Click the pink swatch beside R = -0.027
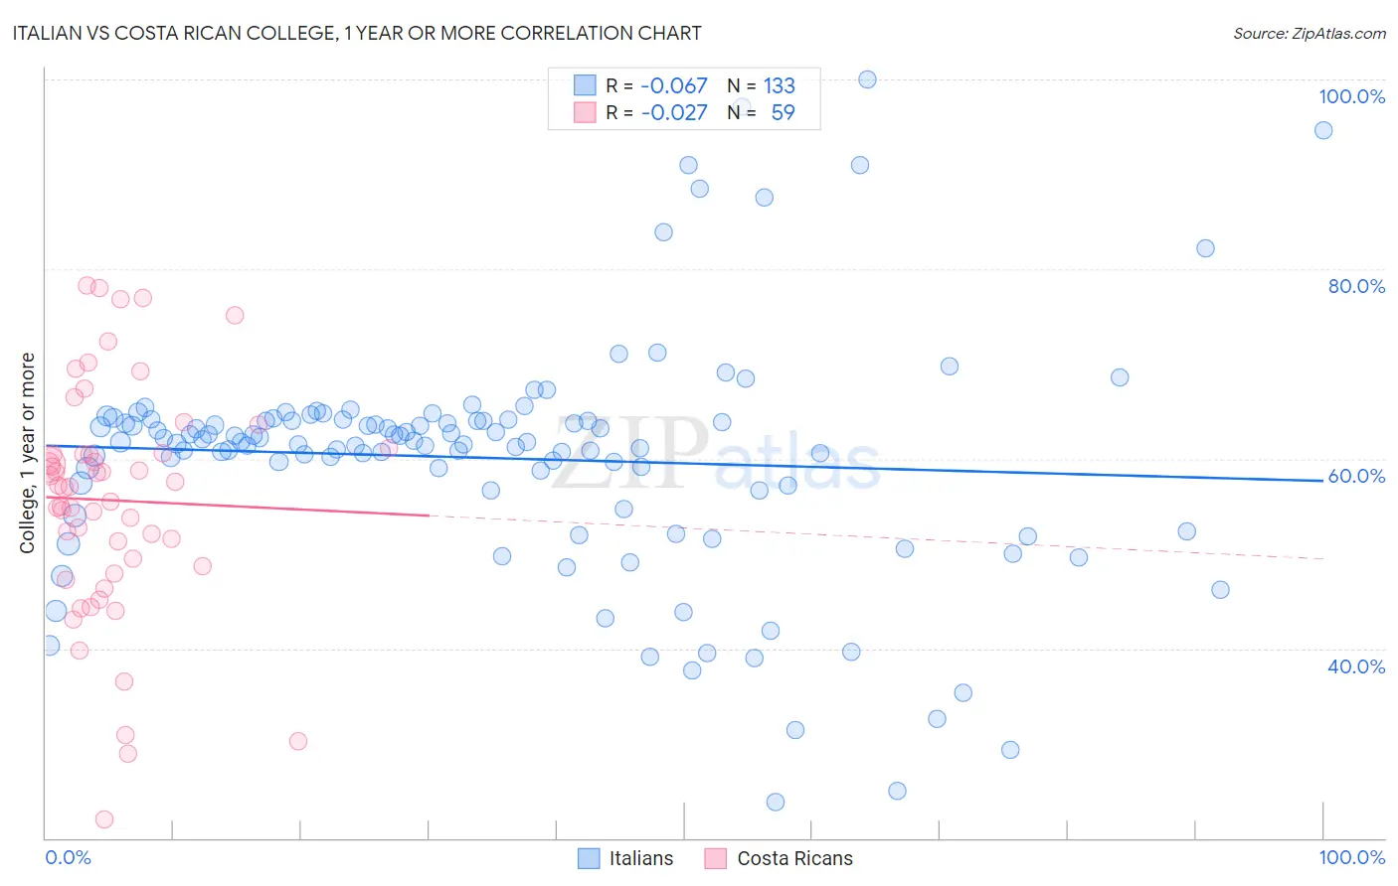The width and height of the screenshot is (1398, 886). [585, 112]
